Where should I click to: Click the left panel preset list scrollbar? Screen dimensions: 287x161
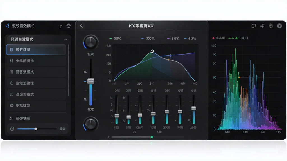pyautogui.click(x=69, y=70)
